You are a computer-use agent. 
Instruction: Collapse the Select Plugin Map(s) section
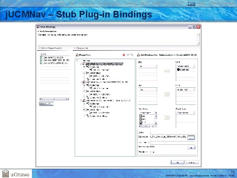click(39, 48)
